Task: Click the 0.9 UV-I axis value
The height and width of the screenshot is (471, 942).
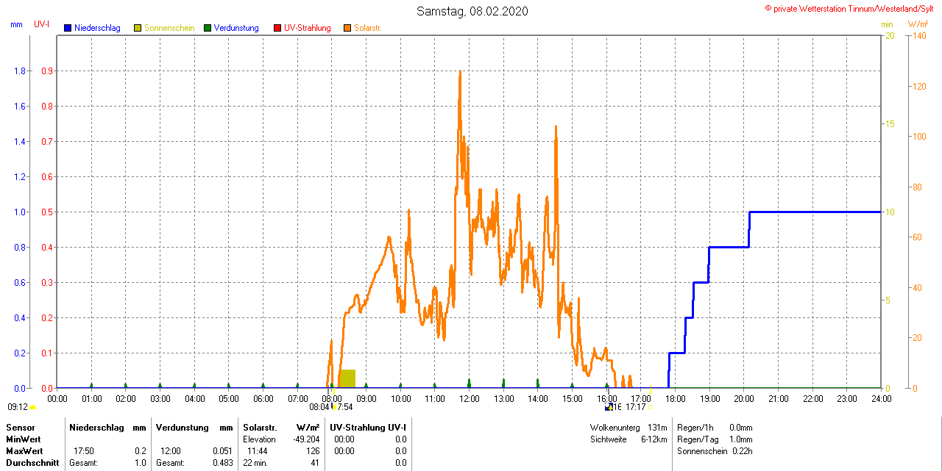Action: pyautogui.click(x=48, y=71)
